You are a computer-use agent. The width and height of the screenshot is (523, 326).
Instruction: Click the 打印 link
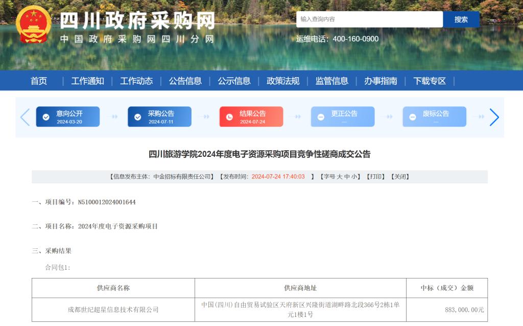pyautogui.click(x=375, y=177)
